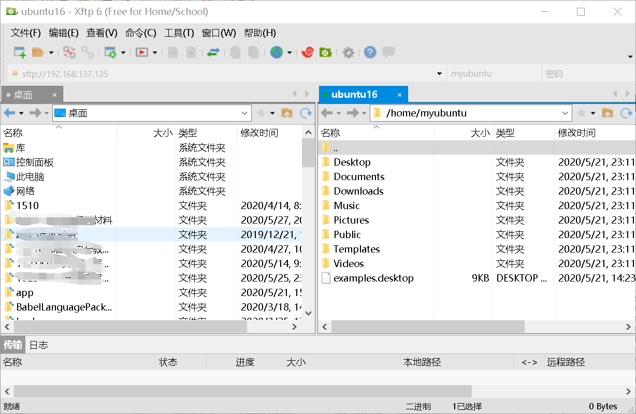Open help via blue question icon
The height and width of the screenshot is (414, 636).
click(370, 52)
